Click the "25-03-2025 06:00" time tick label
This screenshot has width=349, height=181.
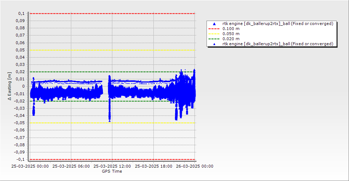[71, 166]
